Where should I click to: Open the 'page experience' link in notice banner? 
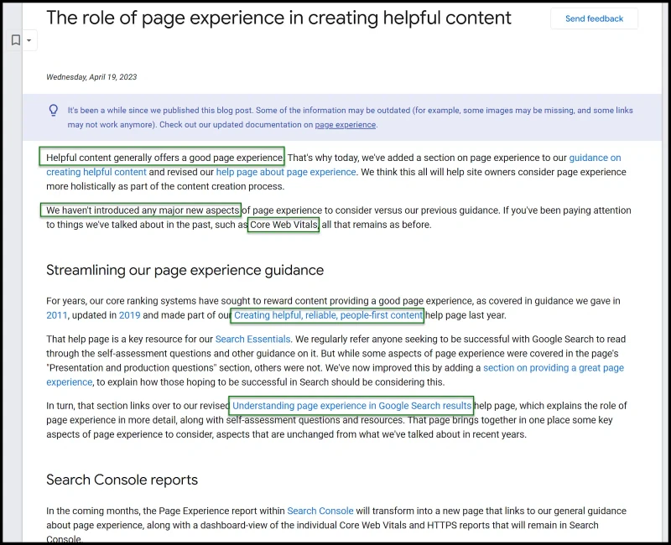pyautogui.click(x=346, y=125)
